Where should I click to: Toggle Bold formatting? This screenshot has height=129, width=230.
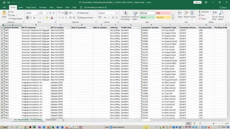27,18
